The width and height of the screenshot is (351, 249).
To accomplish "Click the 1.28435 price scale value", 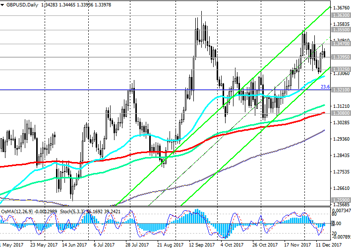I will (x=342, y=156).
